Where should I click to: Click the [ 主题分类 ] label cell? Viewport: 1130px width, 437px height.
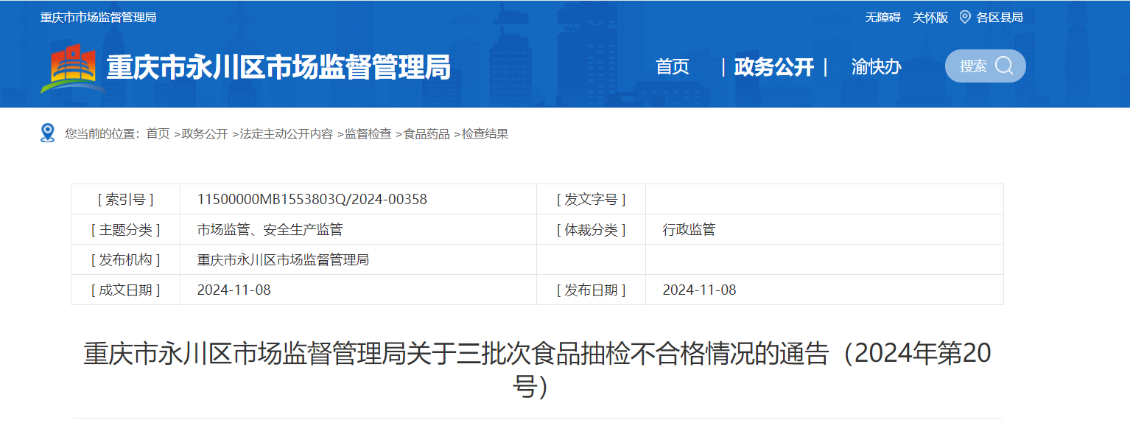tap(125, 229)
